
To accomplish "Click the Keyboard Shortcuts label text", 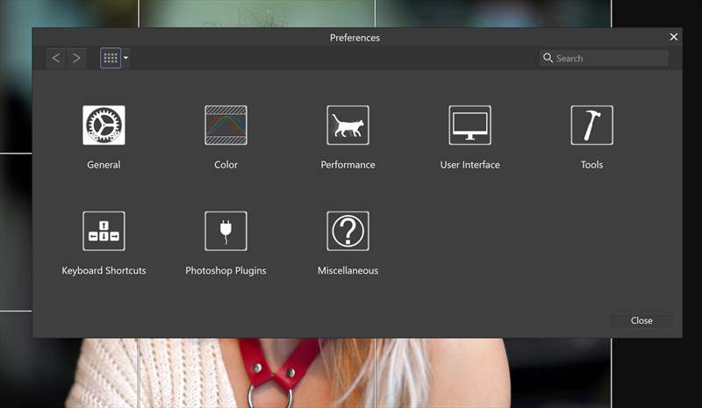I will pyautogui.click(x=104, y=270).
